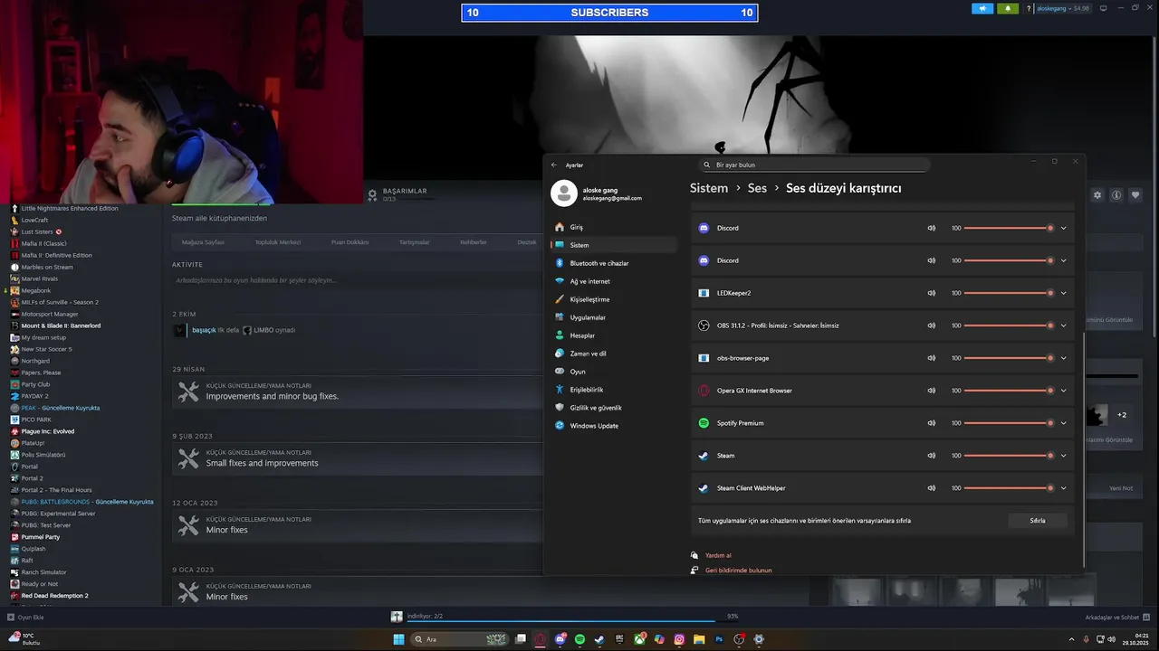Open Steam announcements megaphone button
The height and width of the screenshot is (651, 1159).
[x=982, y=8]
